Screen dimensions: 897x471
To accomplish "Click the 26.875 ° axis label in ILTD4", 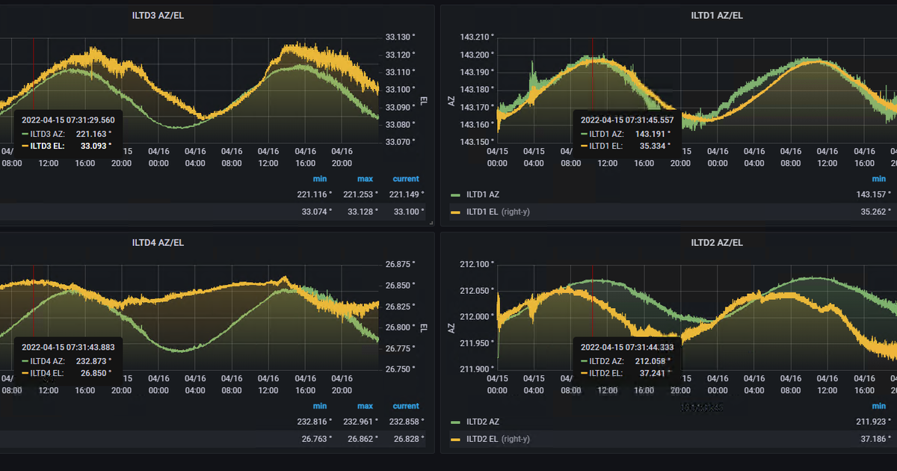I will [x=400, y=264].
